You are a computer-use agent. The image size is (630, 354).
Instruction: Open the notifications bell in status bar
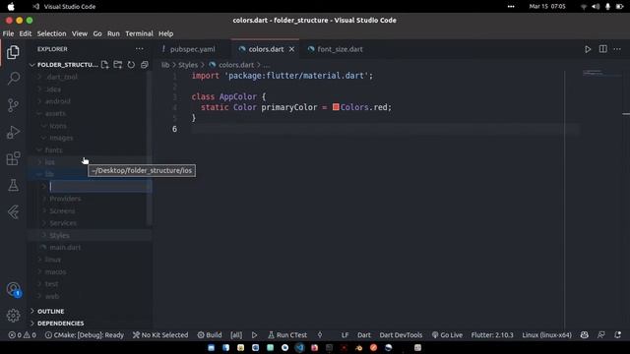(x=618, y=334)
